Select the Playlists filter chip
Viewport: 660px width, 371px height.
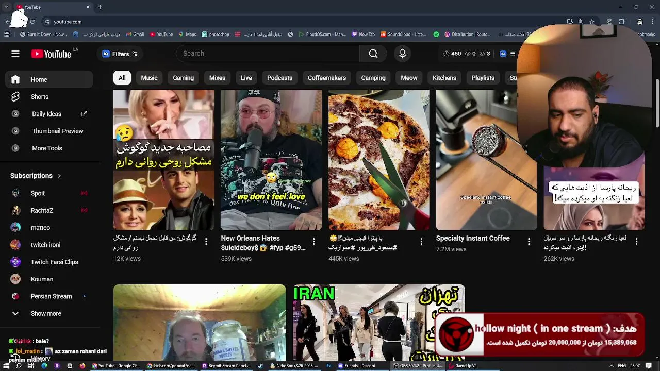point(483,78)
